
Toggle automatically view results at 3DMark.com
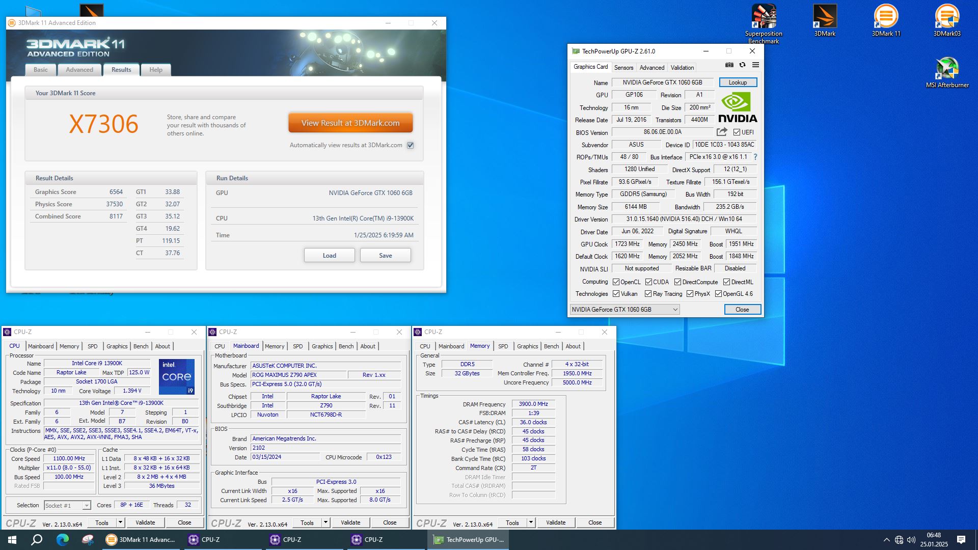click(411, 145)
